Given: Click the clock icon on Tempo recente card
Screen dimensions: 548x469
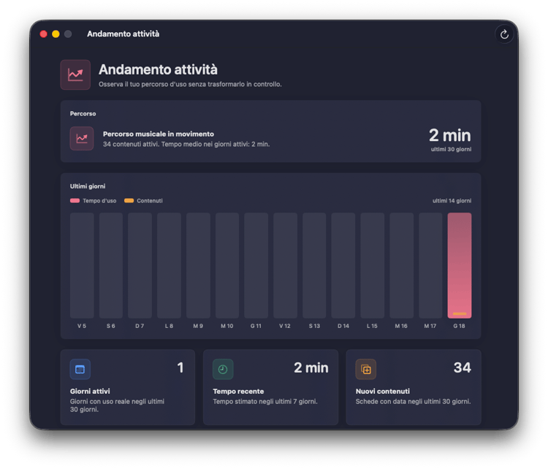Looking at the screenshot, I should click(223, 369).
